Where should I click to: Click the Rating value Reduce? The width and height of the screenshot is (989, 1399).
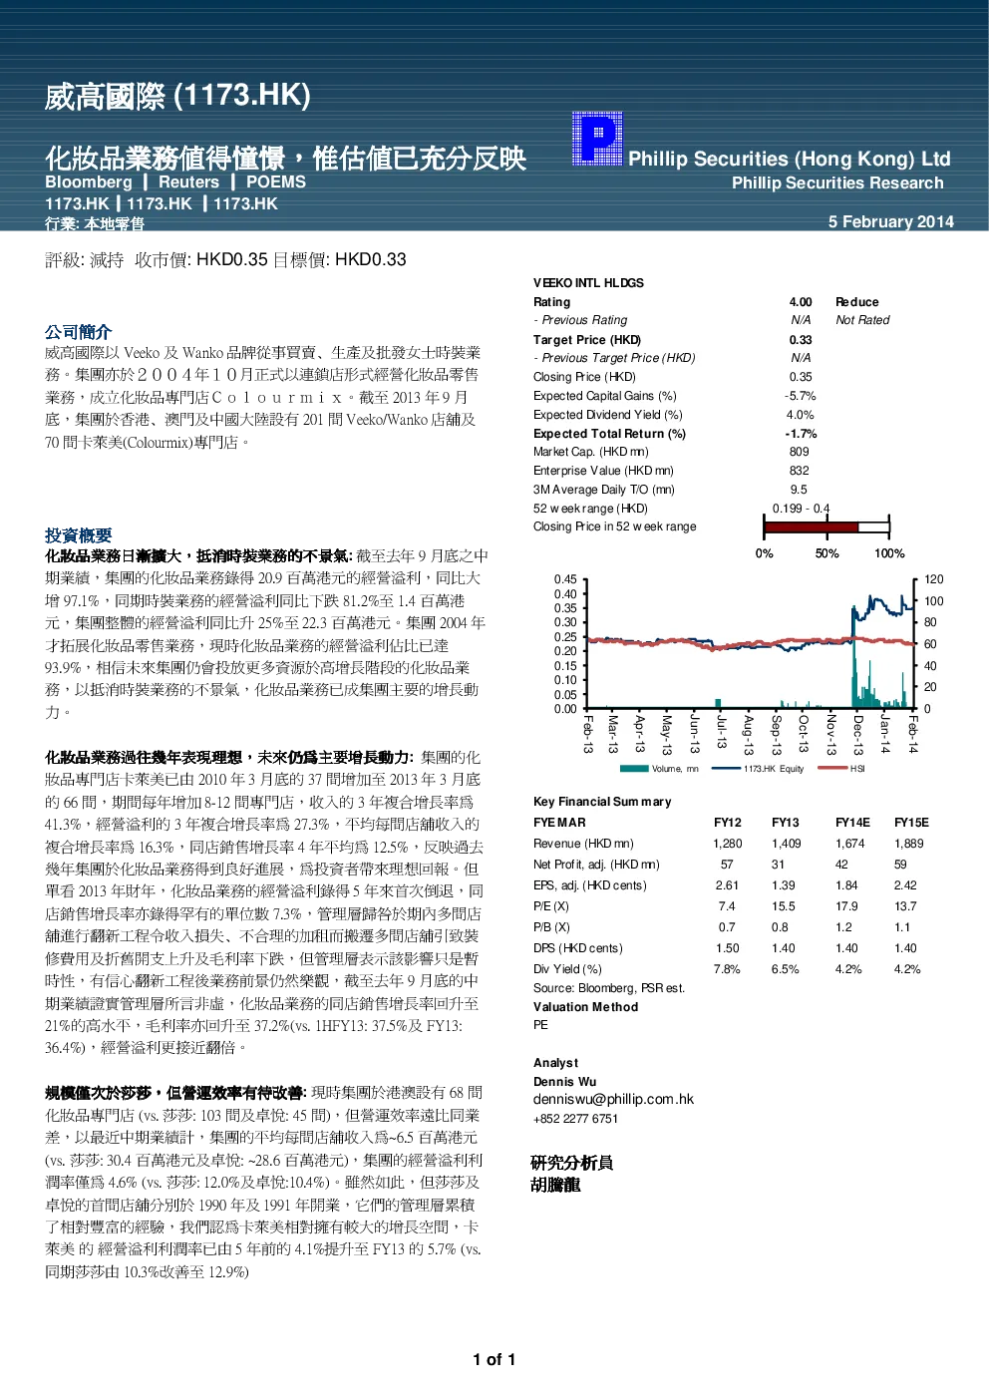[856, 302]
